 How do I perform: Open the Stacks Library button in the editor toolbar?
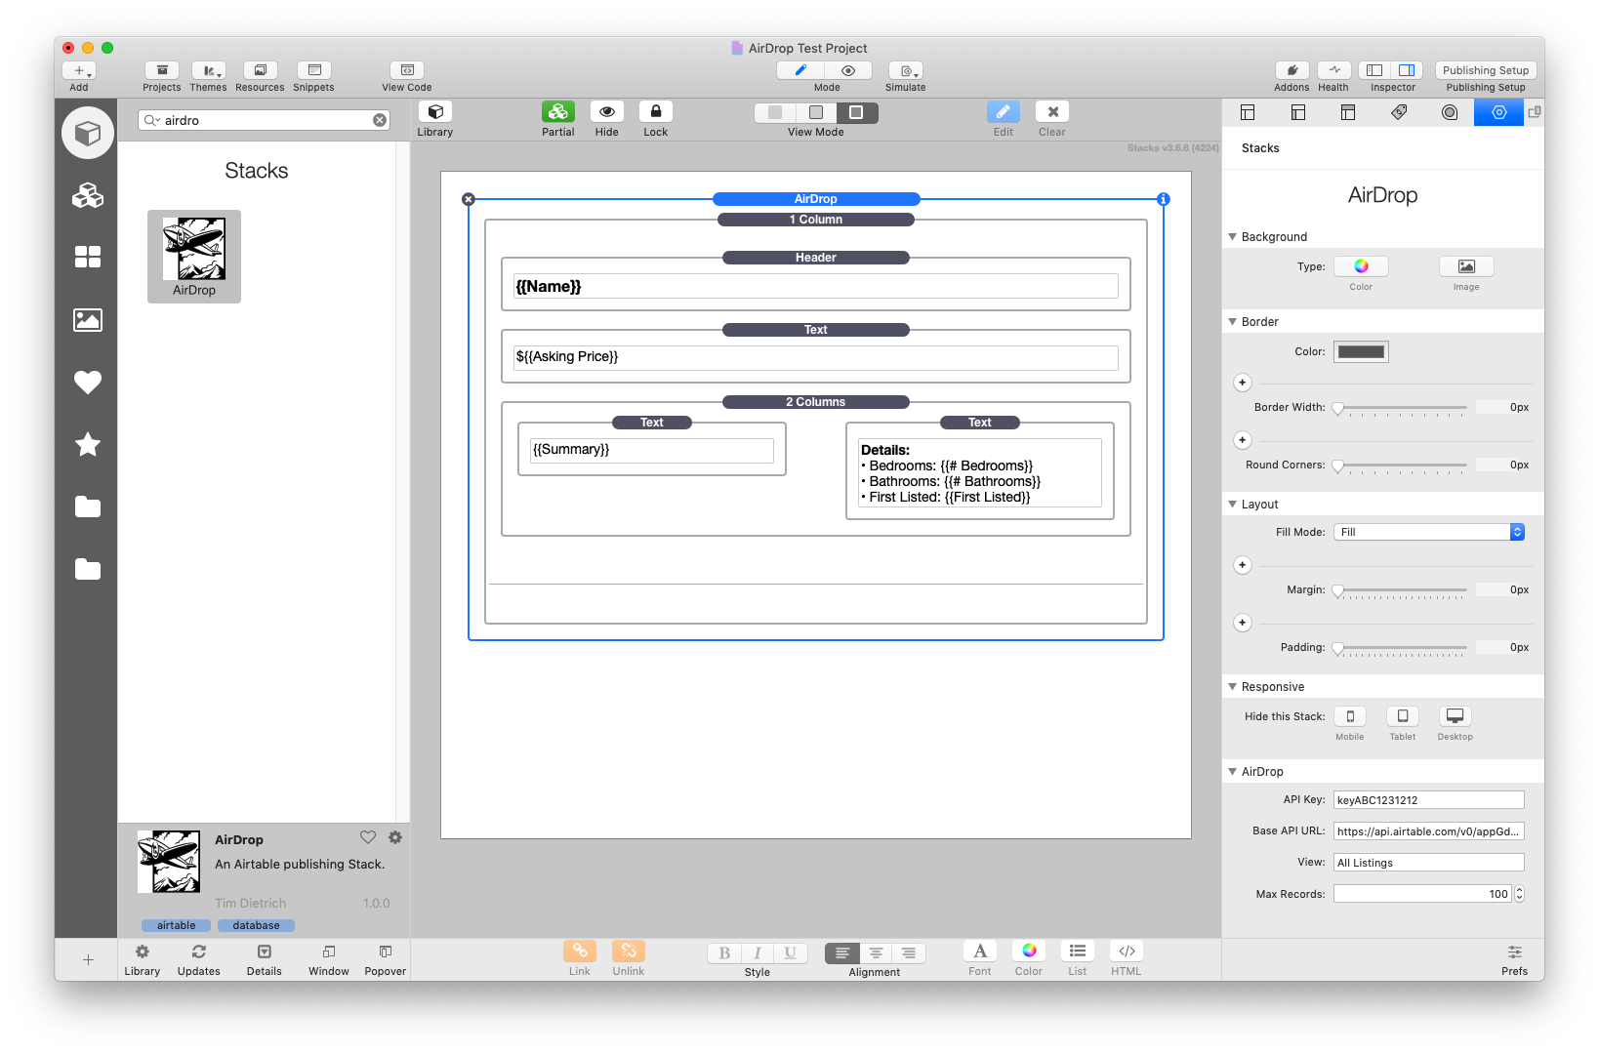click(435, 112)
